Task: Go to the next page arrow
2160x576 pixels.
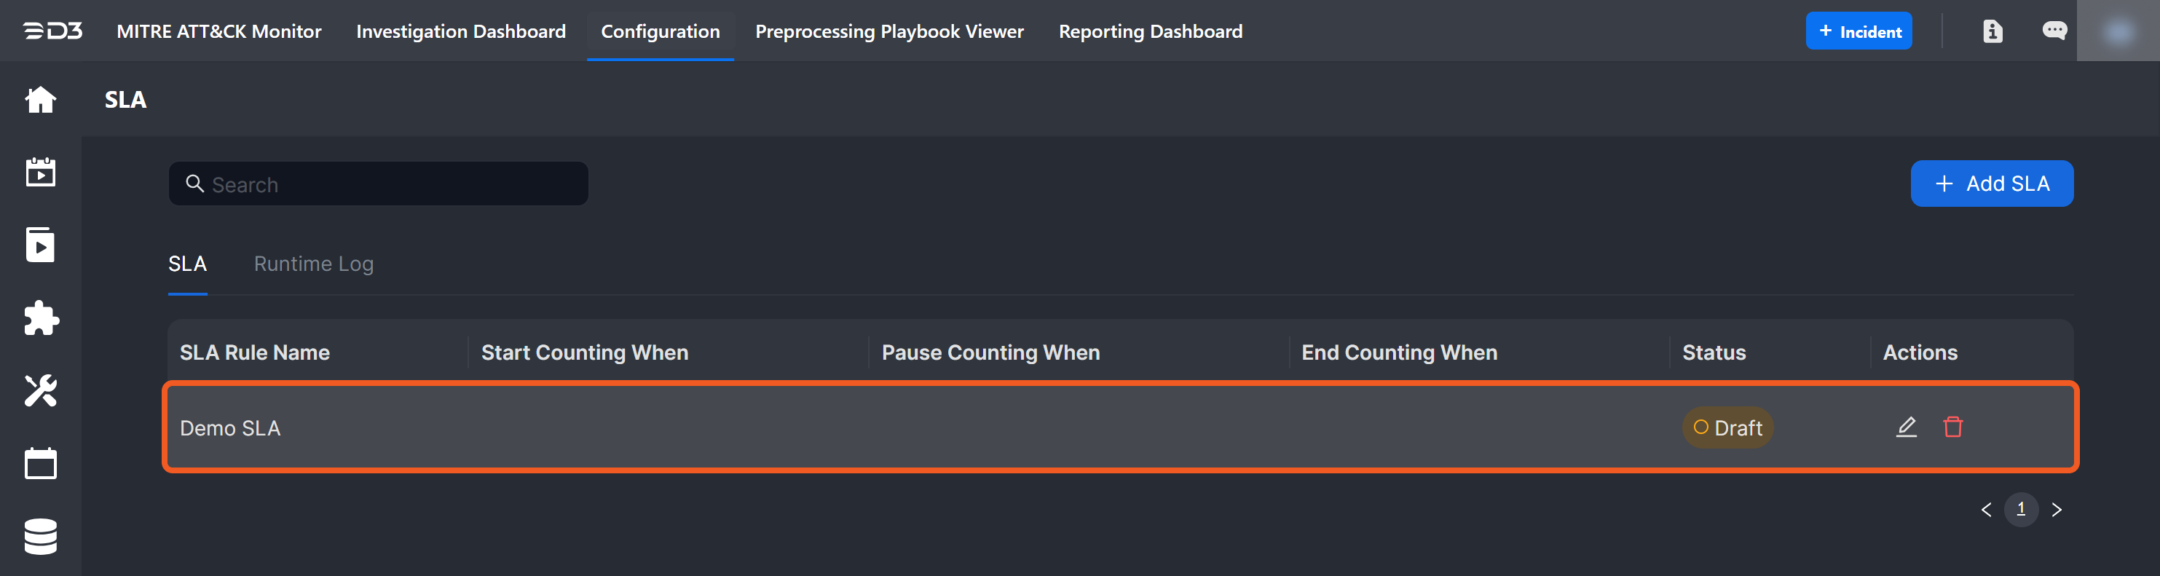Action: [2056, 509]
